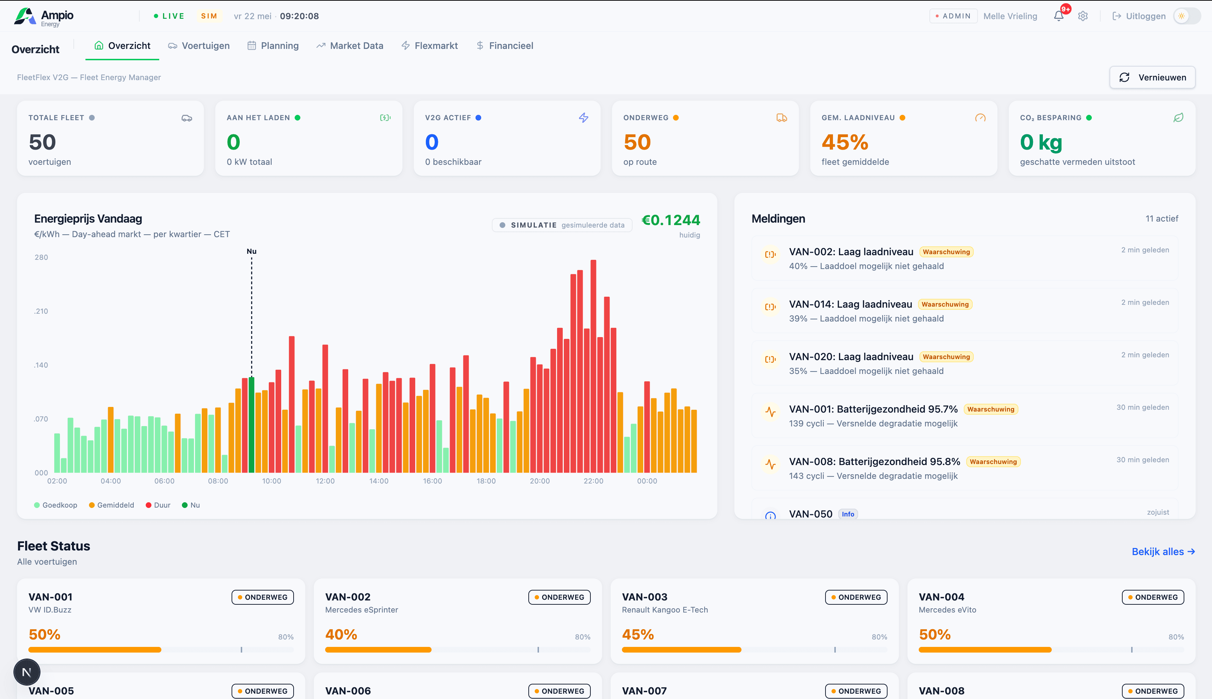Viewport: 1212px width, 699px height.
Task: Click the truck icon on Onderweg card
Action: (782, 118)
